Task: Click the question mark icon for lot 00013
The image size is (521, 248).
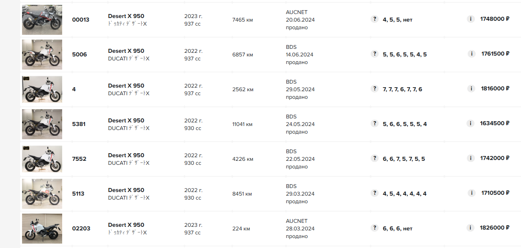Action: (375, 19)
